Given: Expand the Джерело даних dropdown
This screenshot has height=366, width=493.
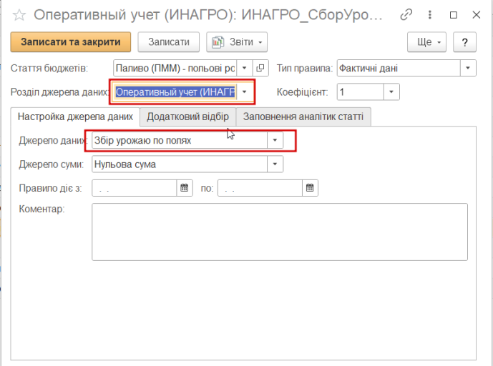Looking at the screenshot, I should 275,140.
